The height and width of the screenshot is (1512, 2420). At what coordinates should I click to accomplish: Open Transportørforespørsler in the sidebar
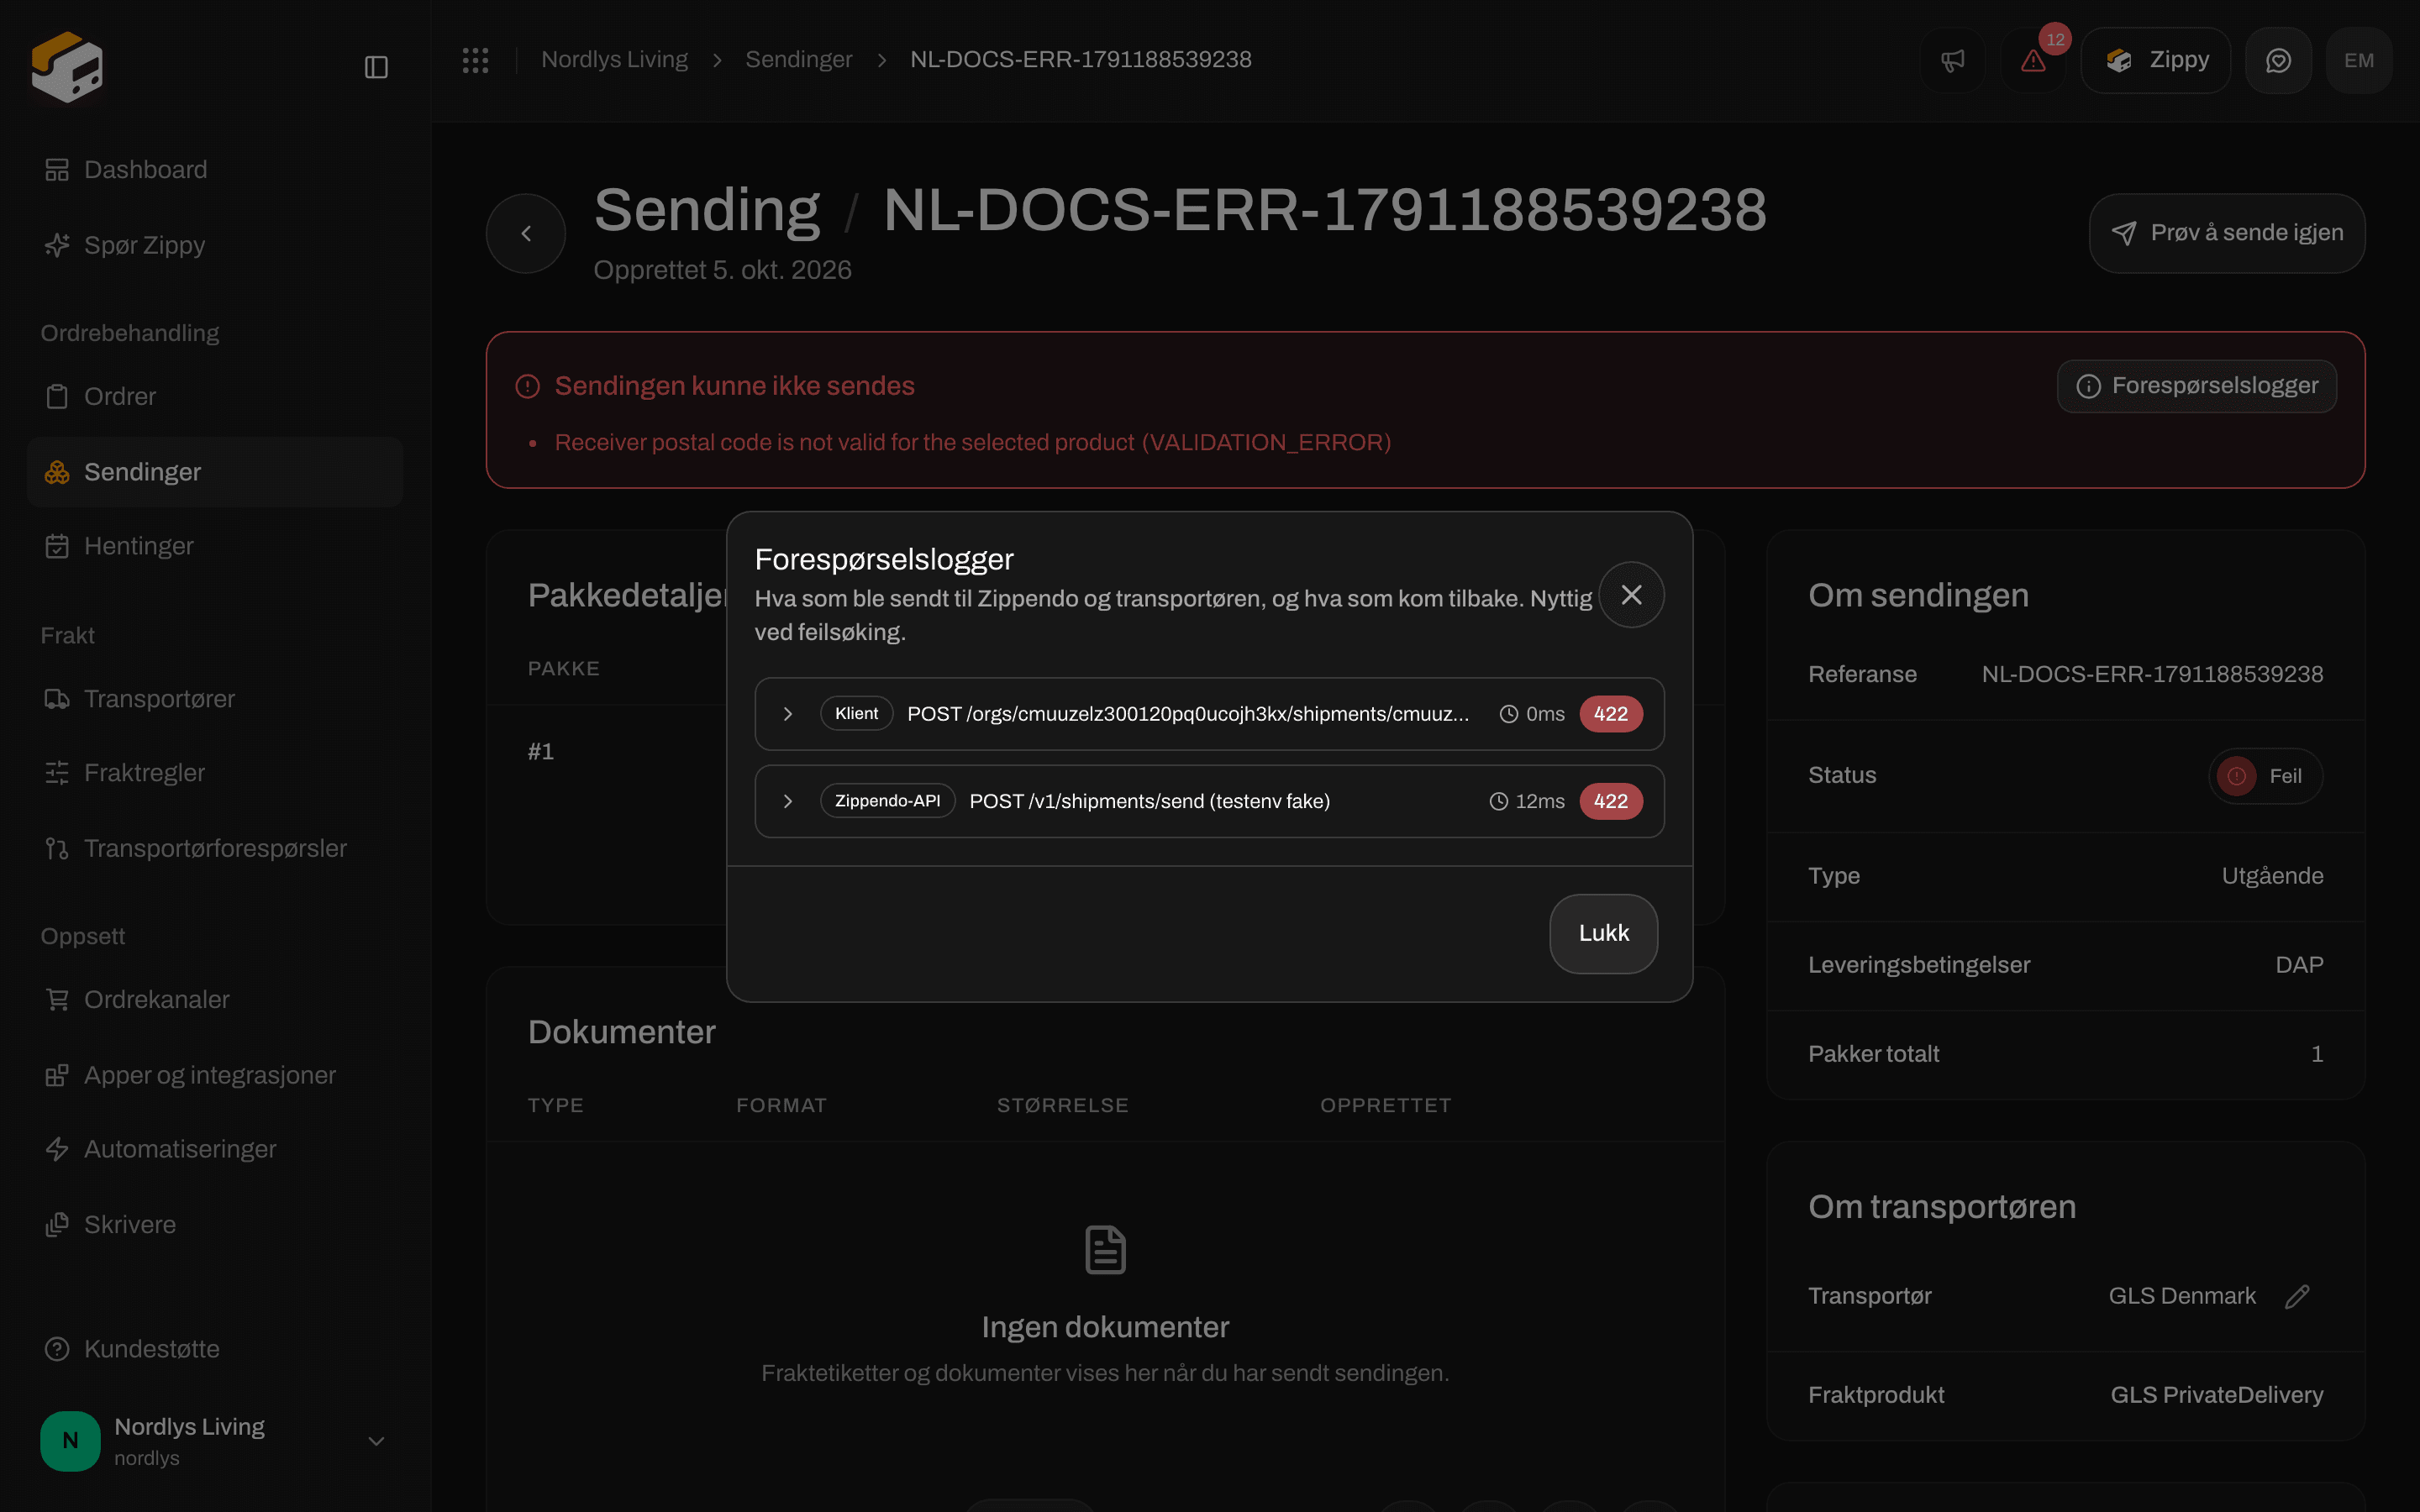(214, 848)
